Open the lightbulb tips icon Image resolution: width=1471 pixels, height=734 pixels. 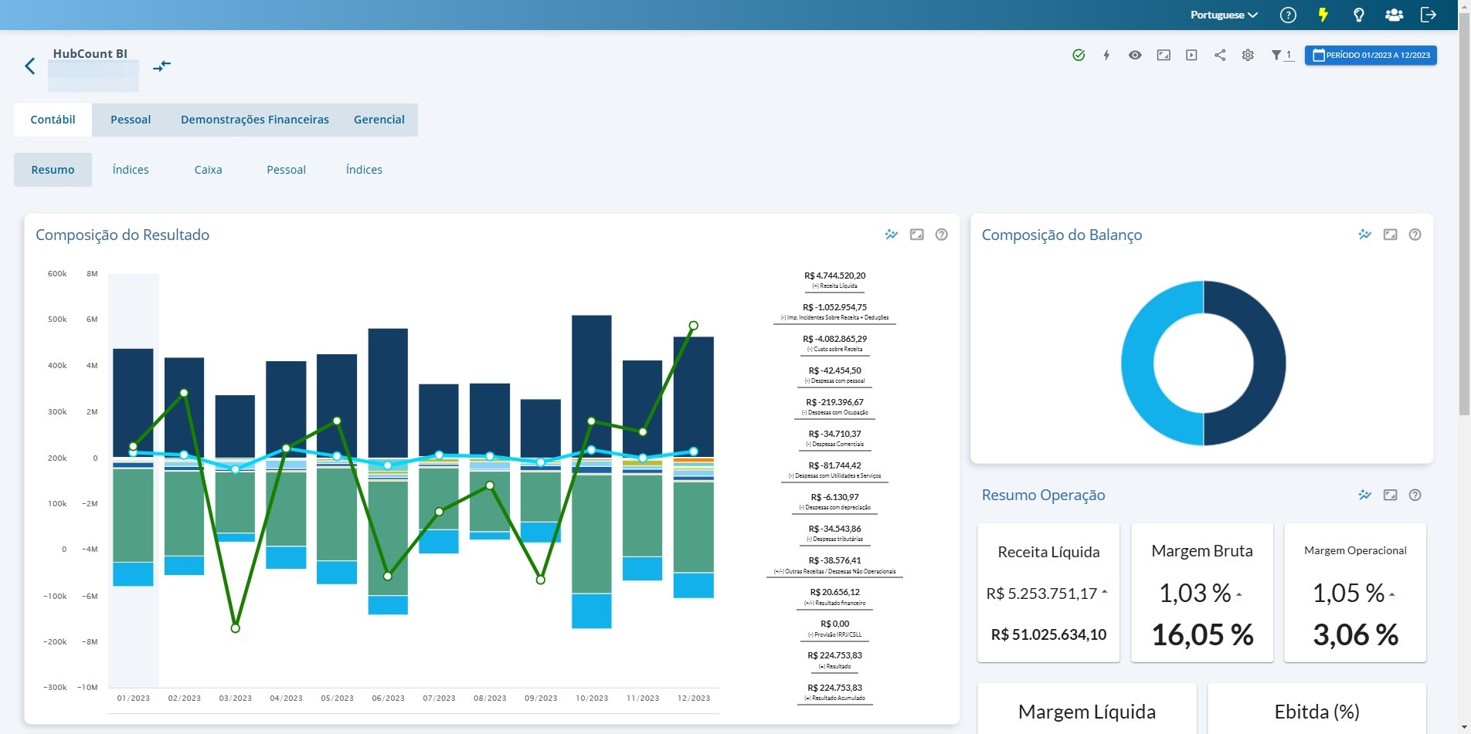(1358, 15)
